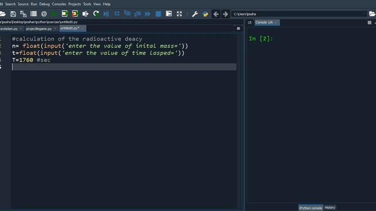Save the current file

coord(13,14)
